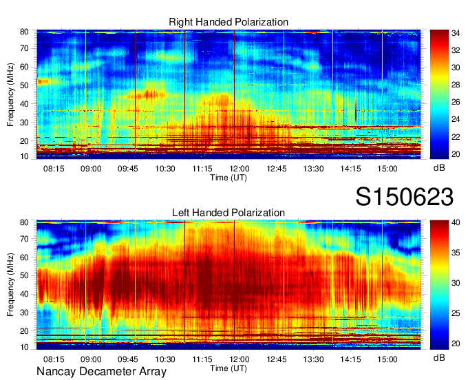The width and height of the screenshot is (468, 380).
Task: Click the 34 value on Right Handed colorbar
Action: pos(456,33)
